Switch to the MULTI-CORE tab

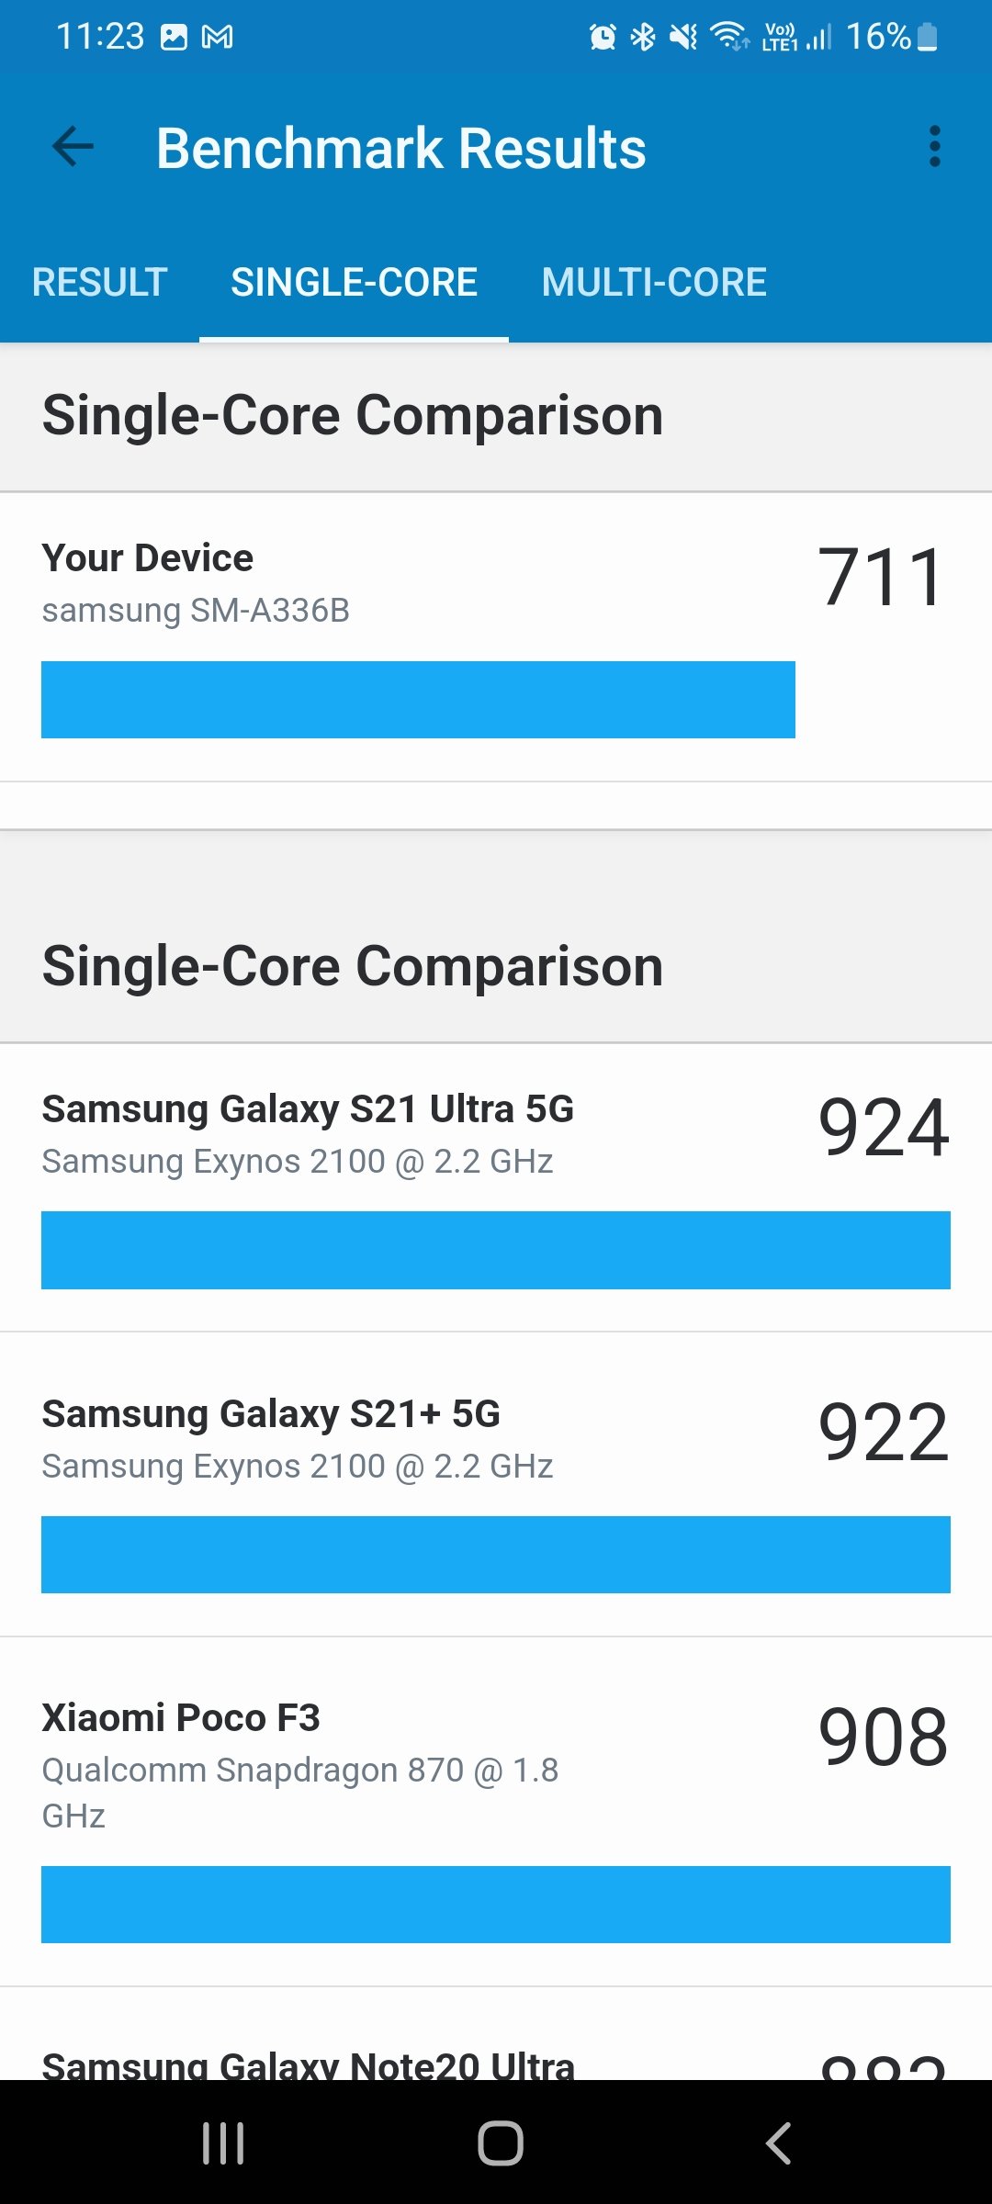pos(654,282)
